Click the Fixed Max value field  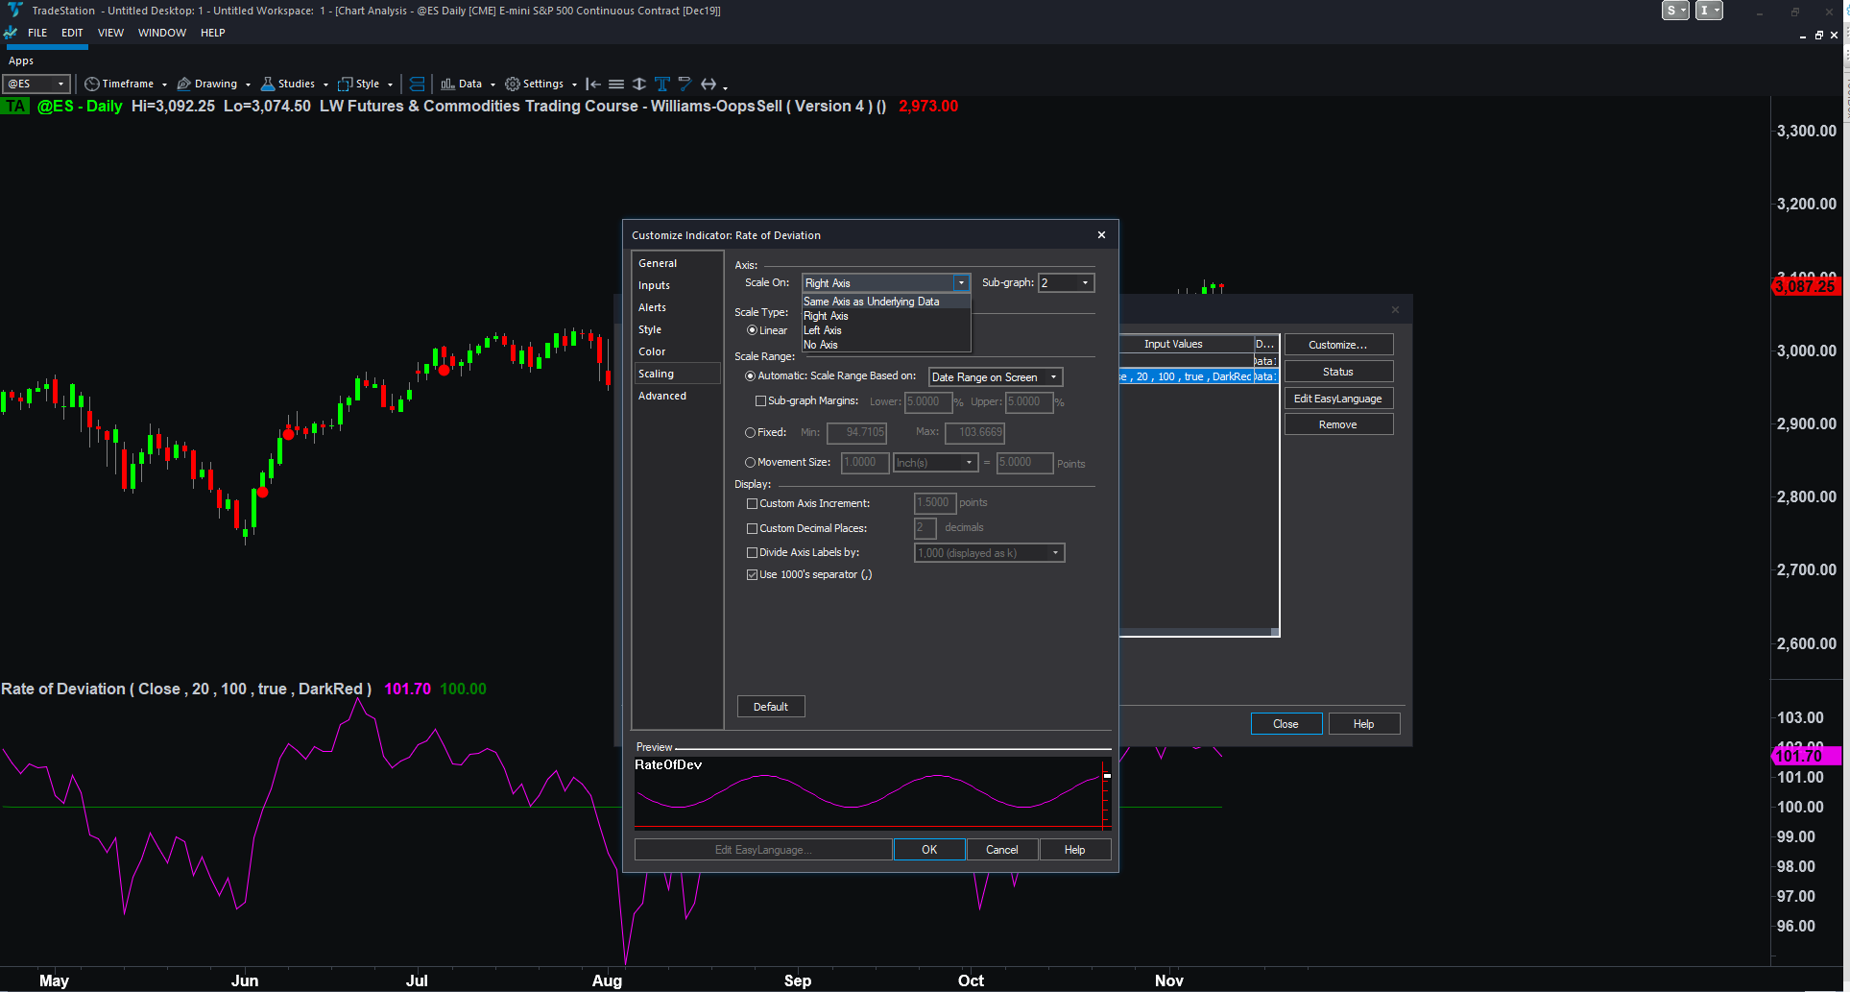click(974, 433)
